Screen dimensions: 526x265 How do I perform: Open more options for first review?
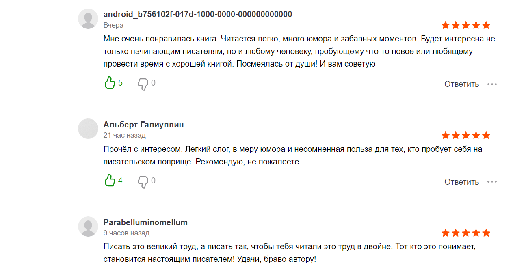(492, 84)
